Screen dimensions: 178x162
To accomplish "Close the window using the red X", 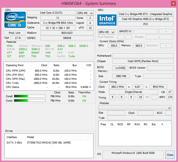I will pyautogui.click(x=173, y=3).
